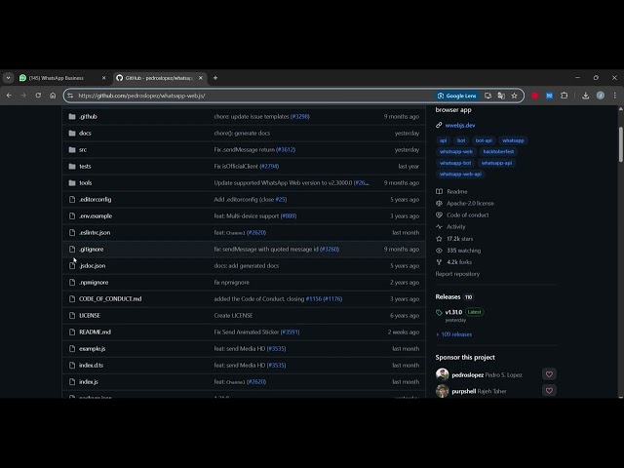The height and width of the screenshot is (468, 624).
Task: Reload the page with refresh icon
Action: tap(38, 96)
